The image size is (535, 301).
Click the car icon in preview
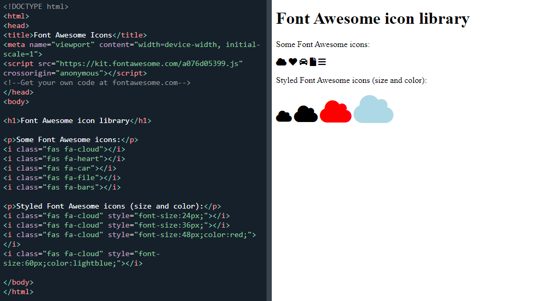coord(303,62)
